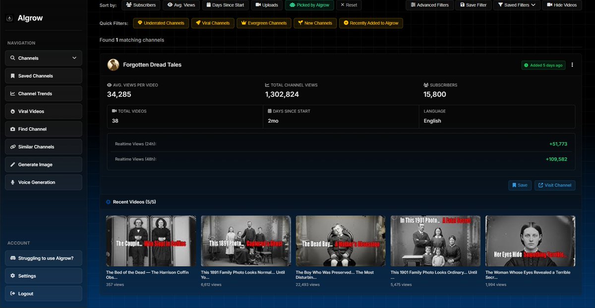Viewport: 595px width, 308px height.
Task: Click the +51,773 realtime views value
Action: tap(558, 144)
